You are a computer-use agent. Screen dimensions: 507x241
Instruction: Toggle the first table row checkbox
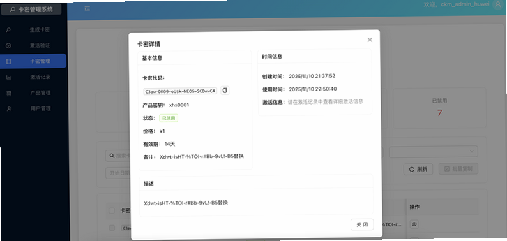(112, 228)
